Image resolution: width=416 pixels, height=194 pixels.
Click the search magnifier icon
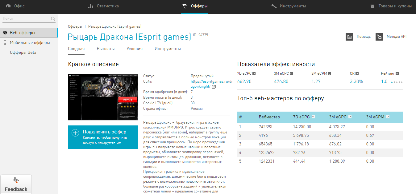[x=53, y=19]
